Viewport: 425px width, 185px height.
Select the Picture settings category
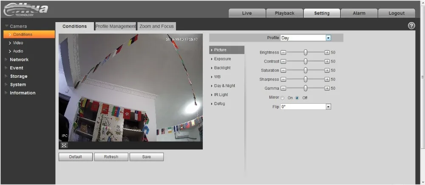[x=227, y=50]
